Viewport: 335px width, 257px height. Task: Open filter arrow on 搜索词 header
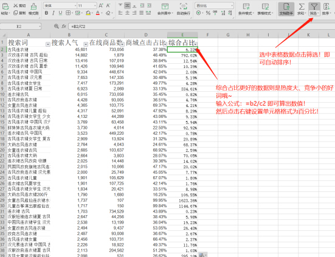[48, 44]
